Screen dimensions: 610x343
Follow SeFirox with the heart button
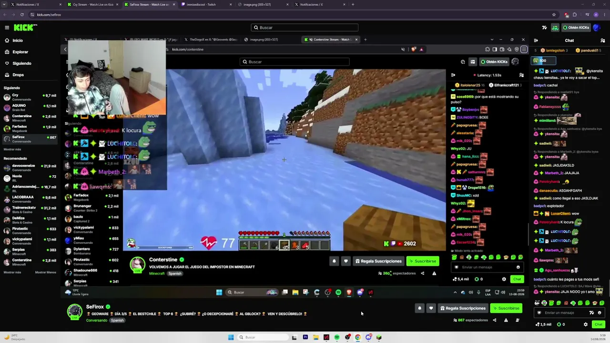pyautogui.click(x=431, y=308)
